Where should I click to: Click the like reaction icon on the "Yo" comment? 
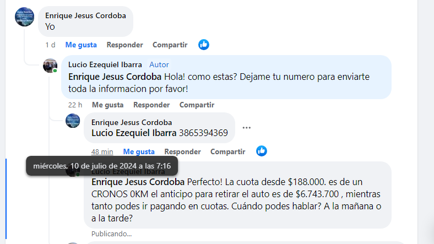click(204, 45)
